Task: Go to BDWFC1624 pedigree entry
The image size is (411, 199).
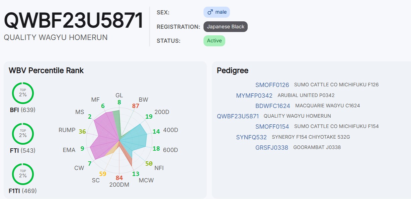Action: pyautogui.click(x=272, y=106)
